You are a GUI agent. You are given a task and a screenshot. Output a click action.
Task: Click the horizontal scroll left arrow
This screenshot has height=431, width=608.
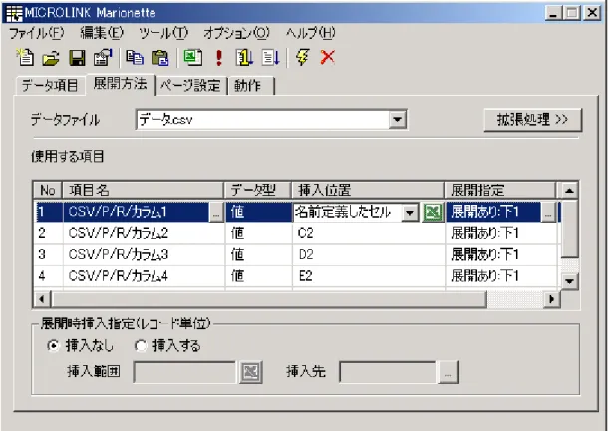pos(42,299)
